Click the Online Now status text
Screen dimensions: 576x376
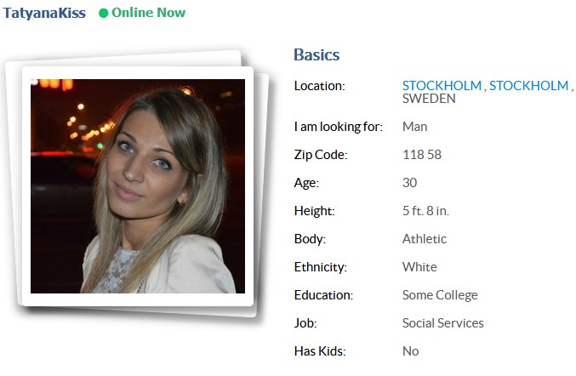coord(148,13)
